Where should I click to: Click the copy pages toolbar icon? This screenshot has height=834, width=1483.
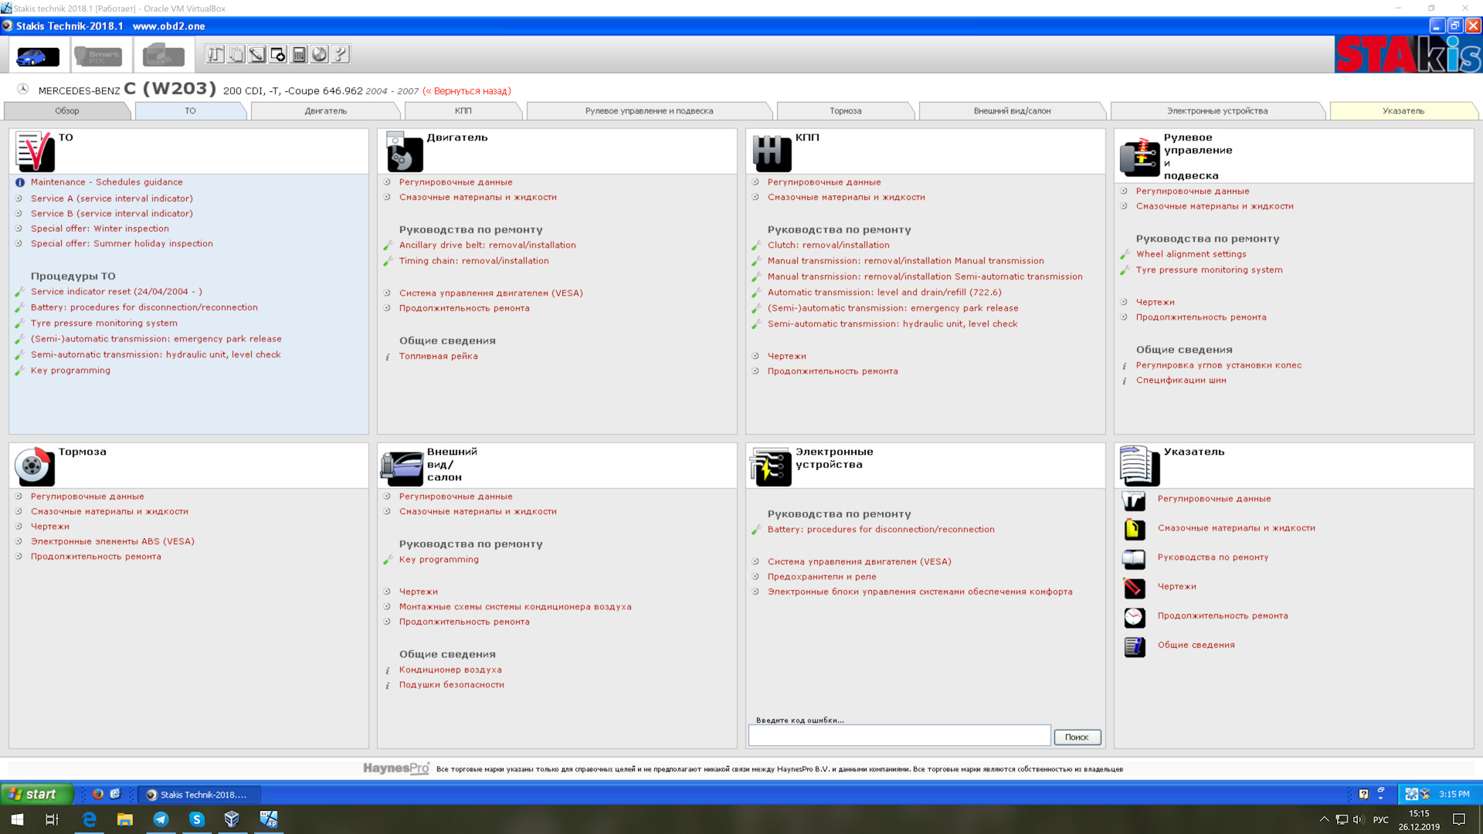[236, 54]
